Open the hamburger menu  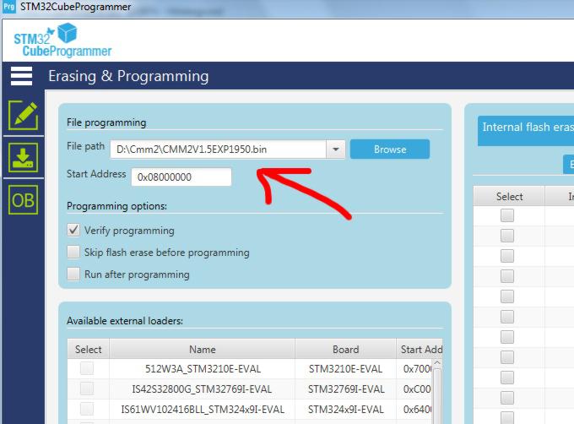(21, 76)
